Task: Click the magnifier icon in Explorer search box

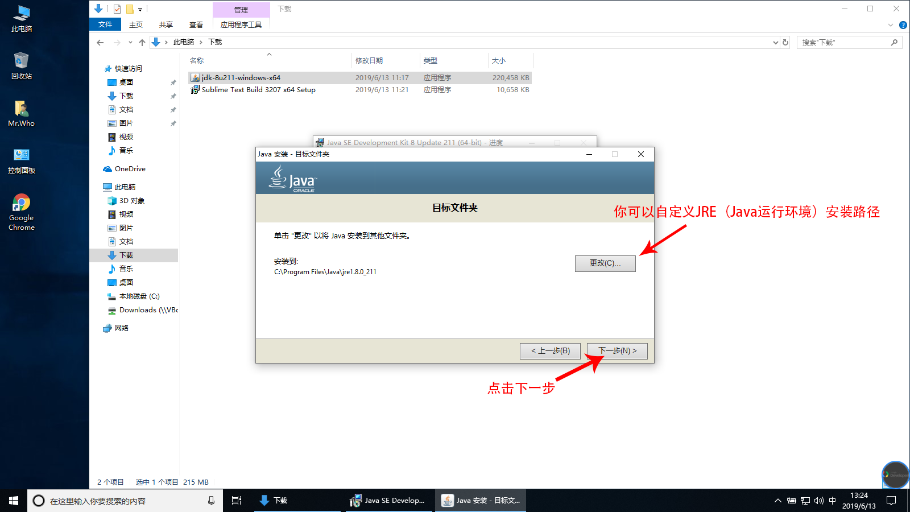Action: point(894,42)
